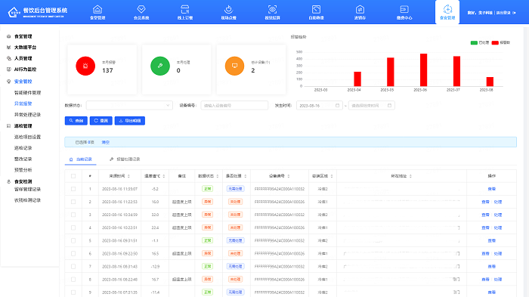Click the reset (重置) button
529x297 pixels.
(x=101, y=121)
